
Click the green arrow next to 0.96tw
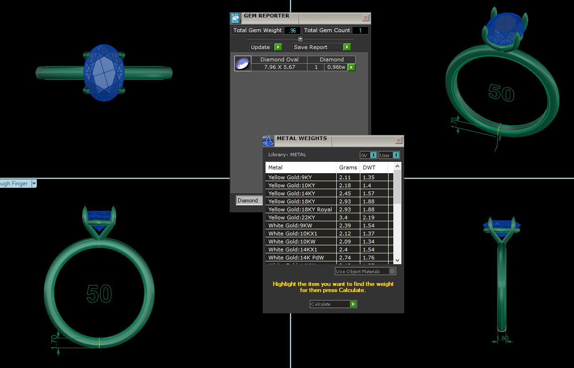[x=351, y=67]
